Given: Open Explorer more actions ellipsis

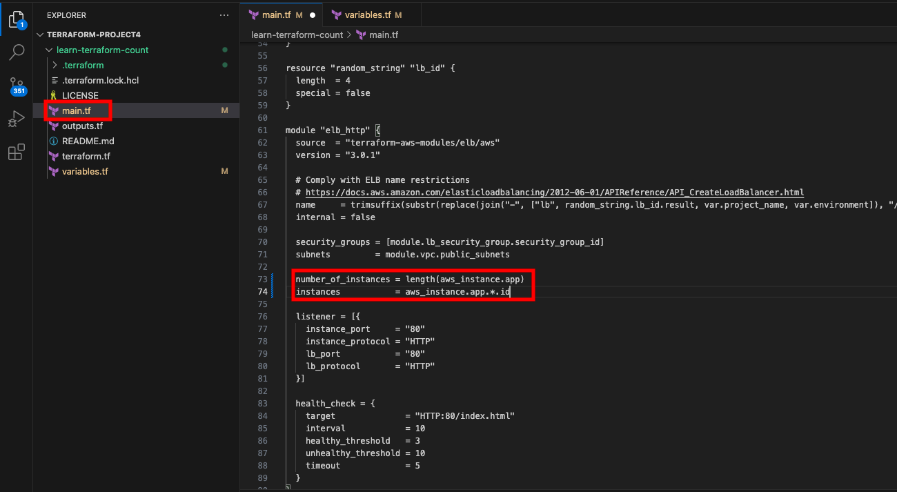Looking at the screenshot, I should pos(224,14).
